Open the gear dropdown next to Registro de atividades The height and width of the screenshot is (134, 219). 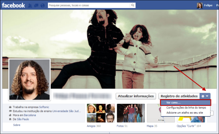(205, 96)
